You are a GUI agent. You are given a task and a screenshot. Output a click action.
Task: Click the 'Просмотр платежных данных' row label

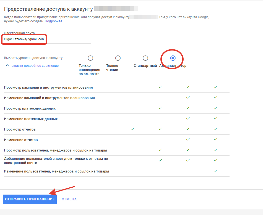click(30, 108)
